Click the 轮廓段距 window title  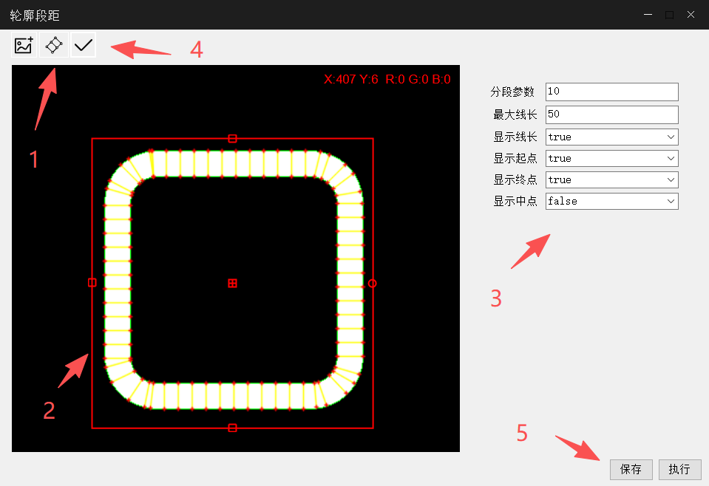pos(35,16)
